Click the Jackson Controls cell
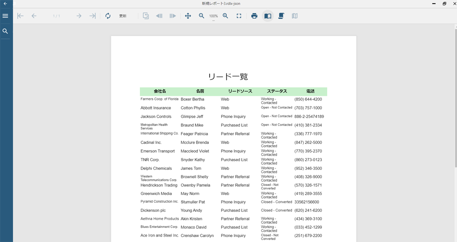The width and height of the screenshot is (457, 242). tap(156, 116)
